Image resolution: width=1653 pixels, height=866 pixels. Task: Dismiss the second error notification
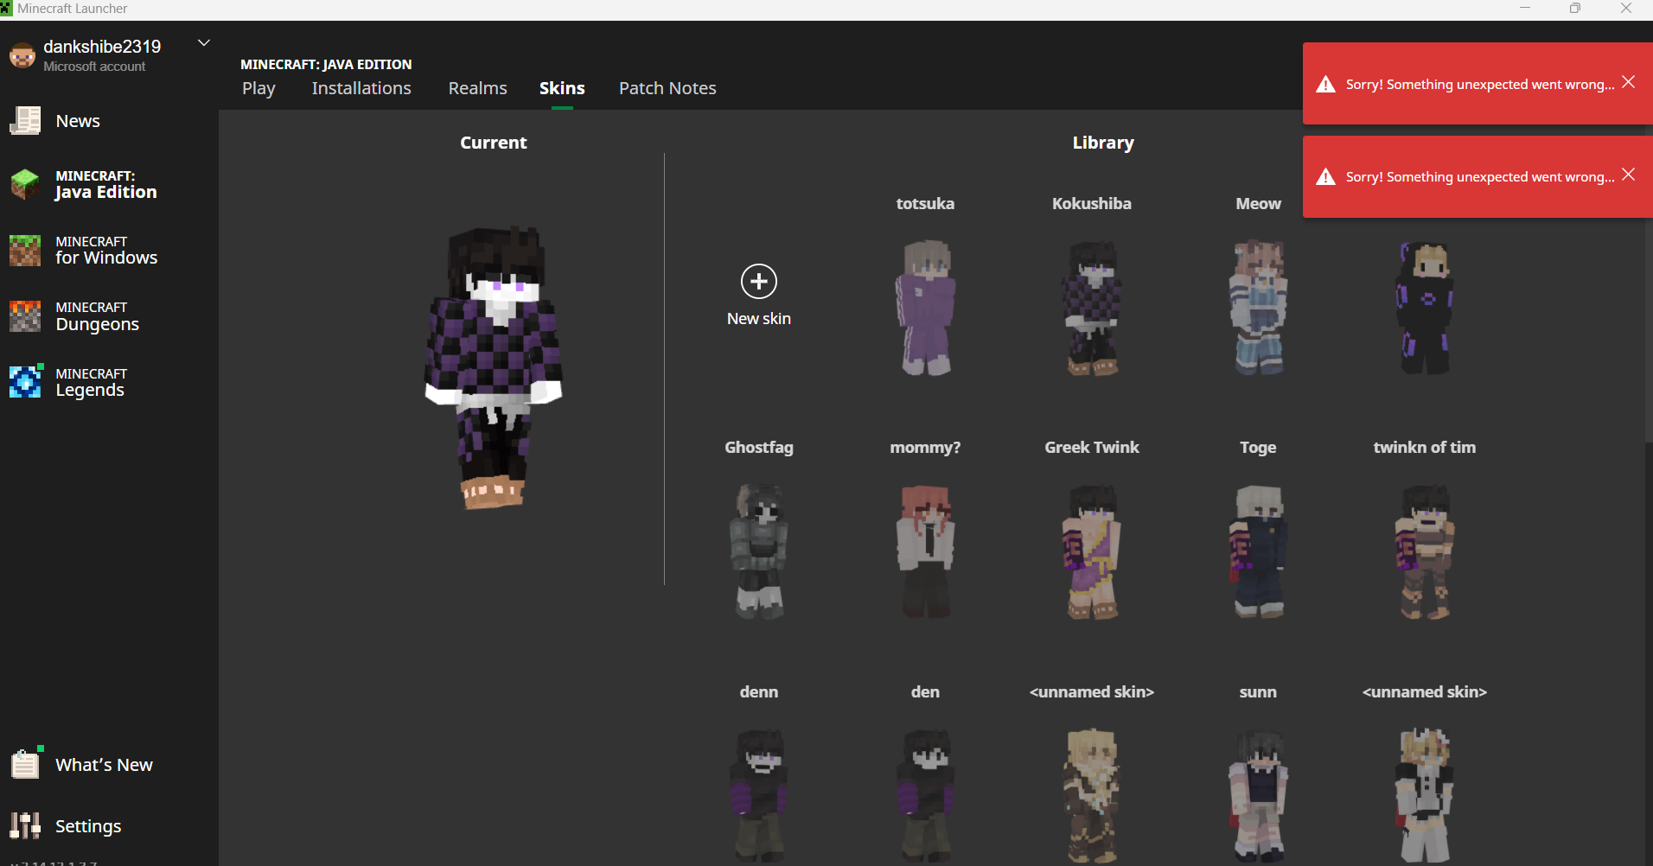[1628, 175]
